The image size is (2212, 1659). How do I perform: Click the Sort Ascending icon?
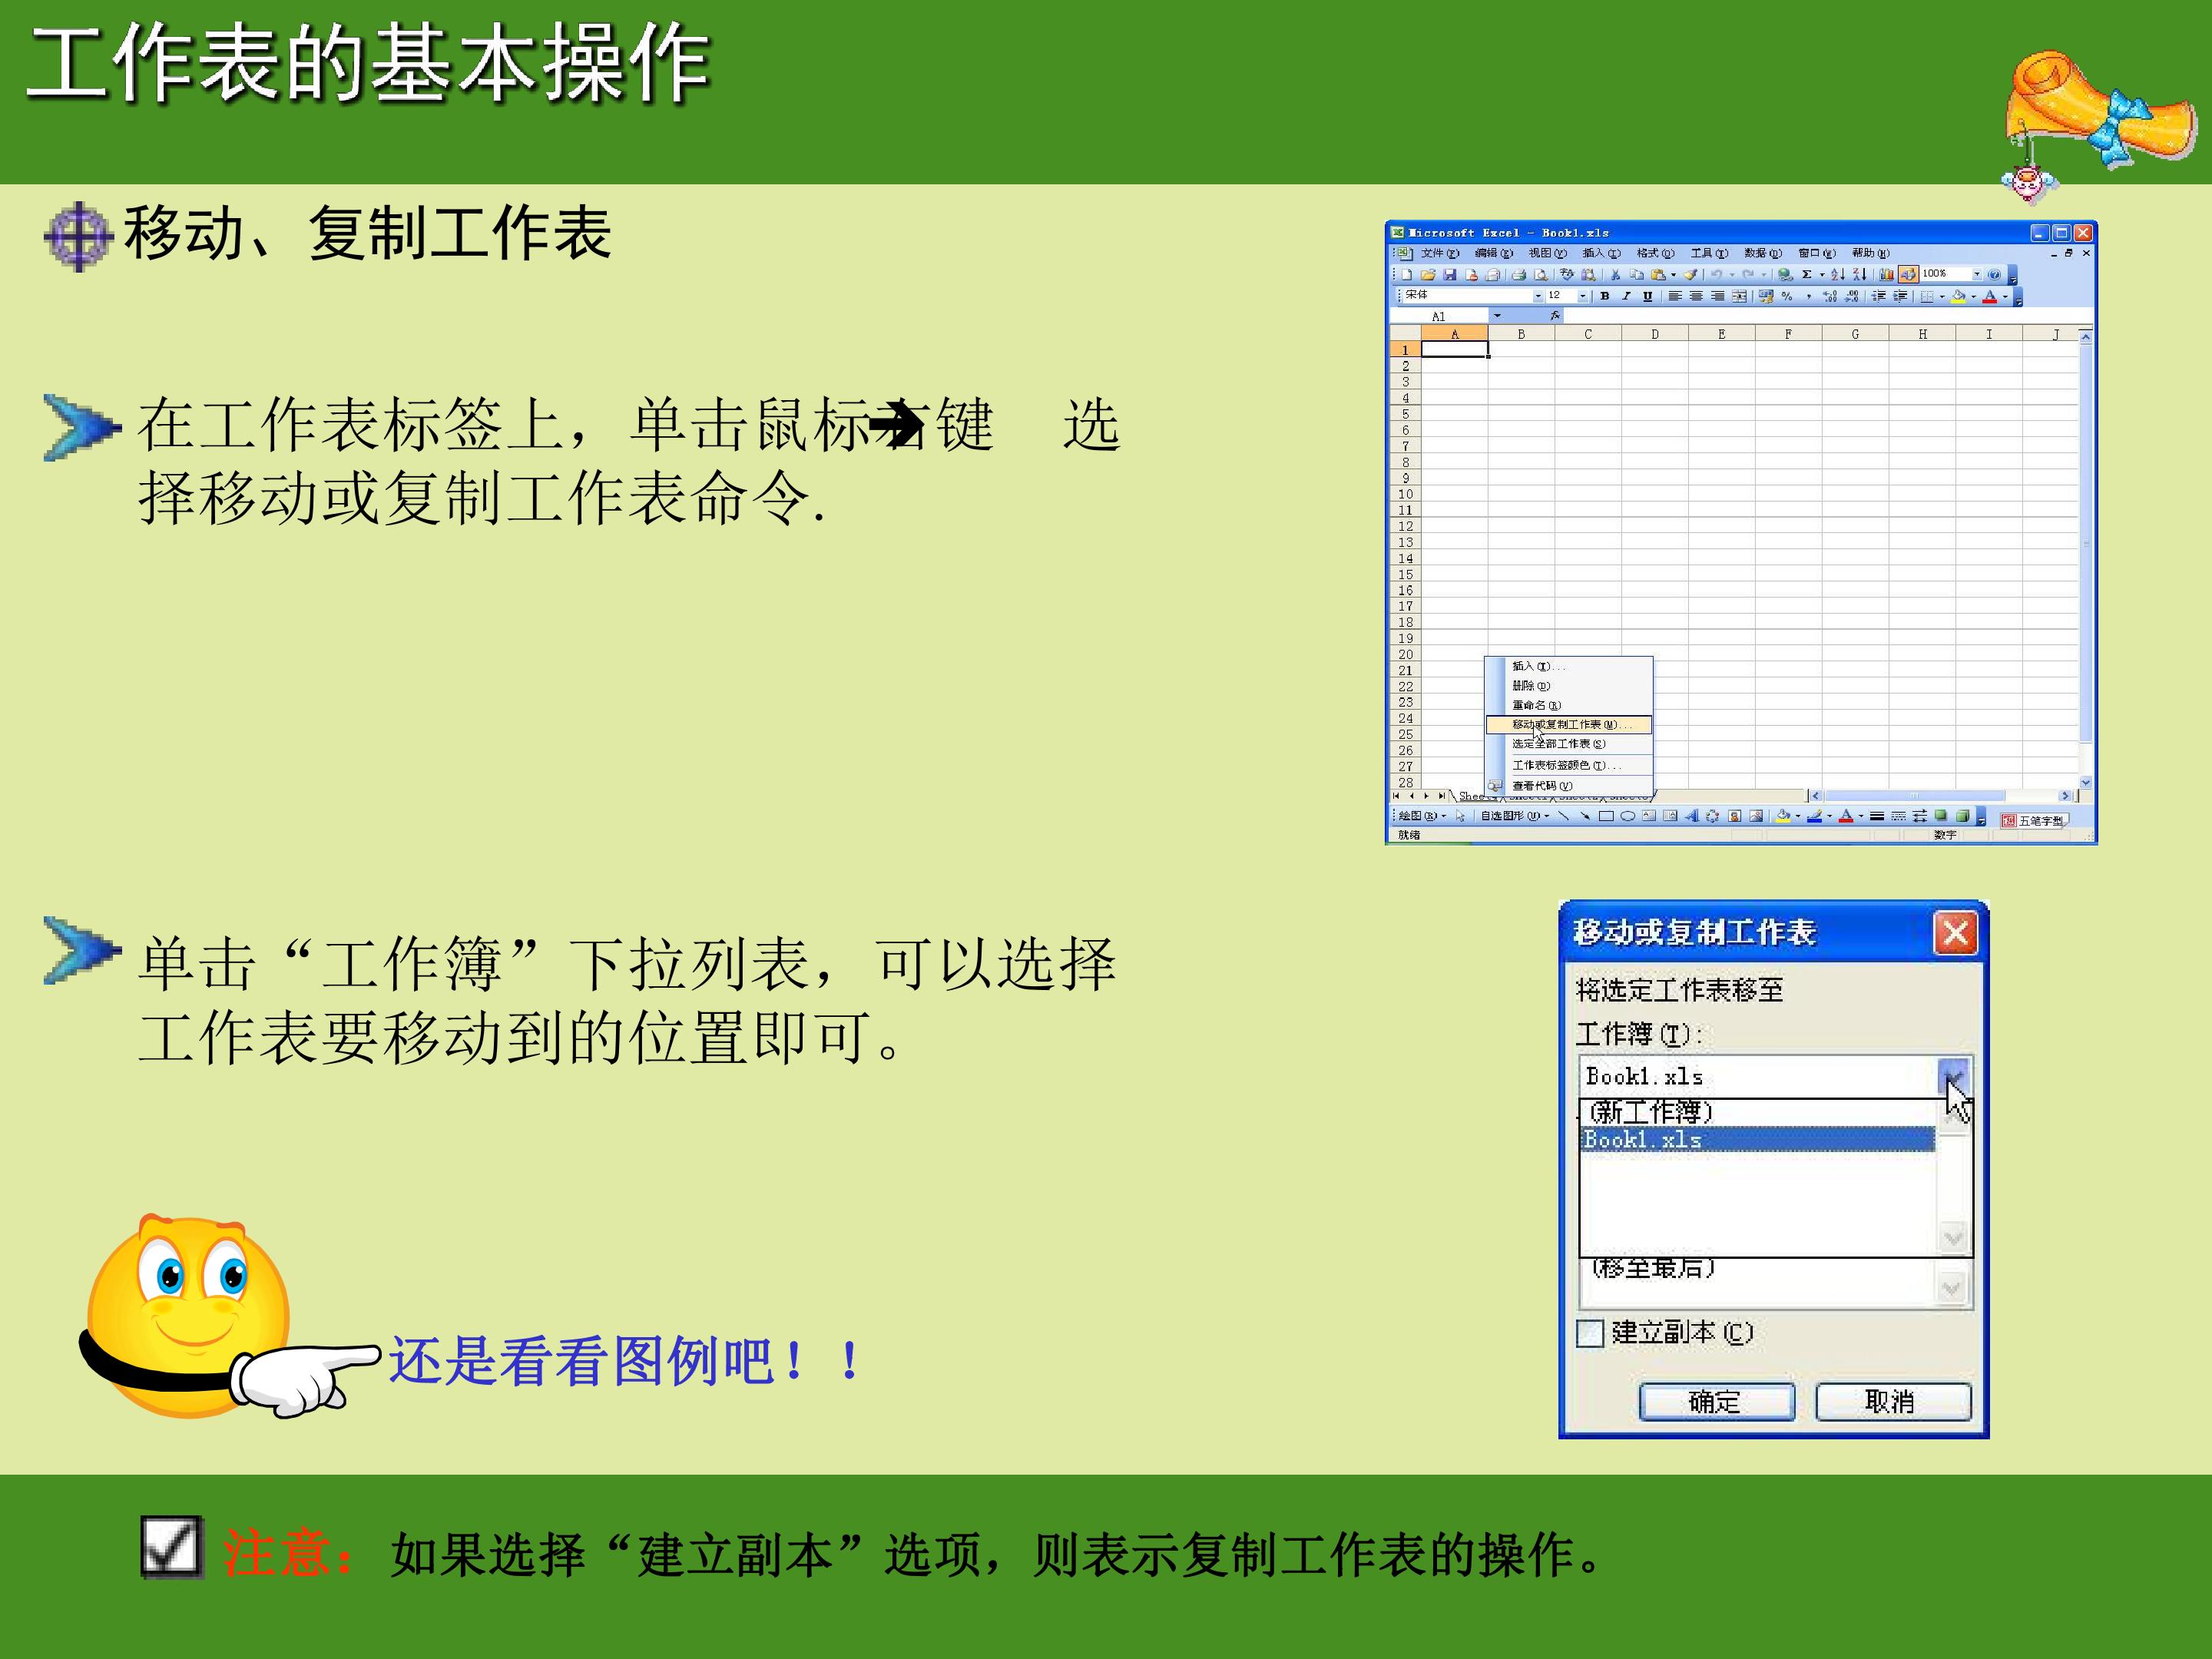[1838, 274]
